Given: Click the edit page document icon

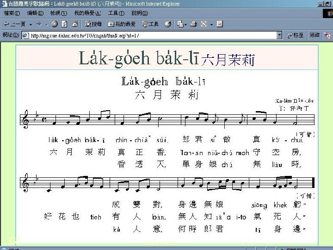Looking at the screenshot, I should click(220, 24).
